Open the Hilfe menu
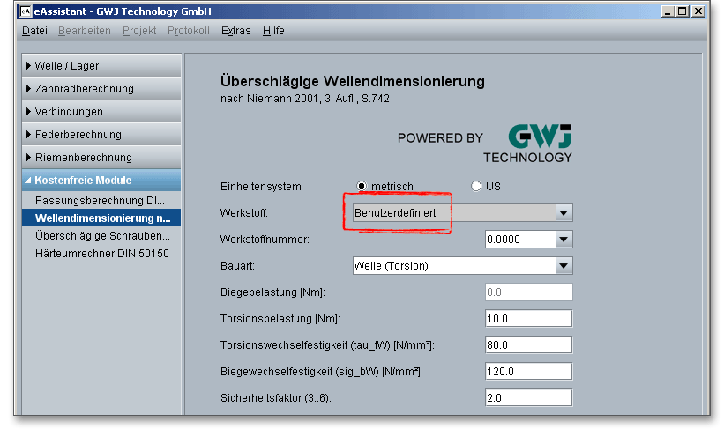724x429 pixels. pos(273,31)
